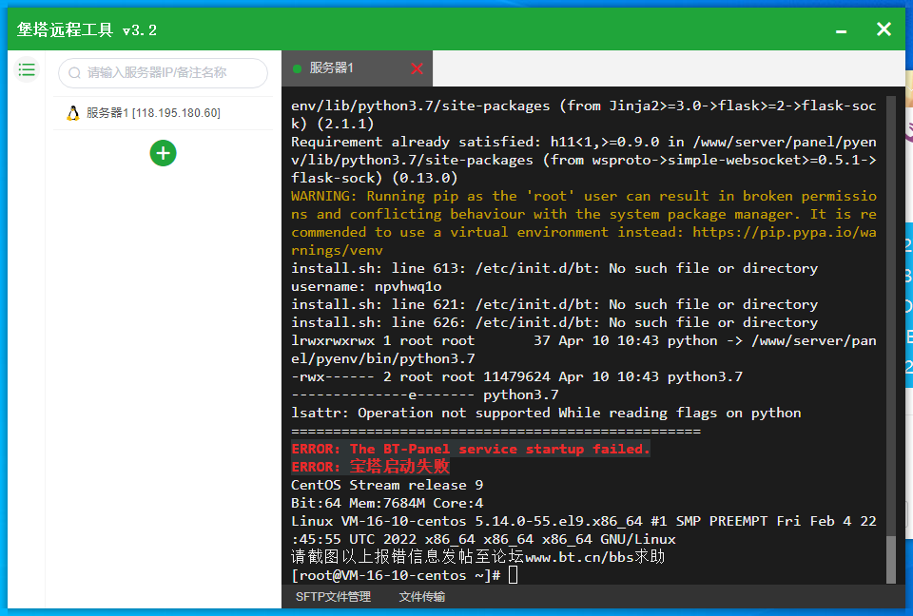Click the green status dot on the 服务器1 tab
The width and height of the screenshot is (913, 616).
coord(297,68)
